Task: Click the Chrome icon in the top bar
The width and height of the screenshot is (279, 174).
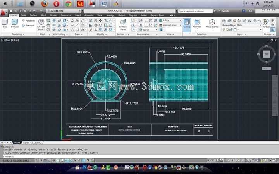Action: click(x=69, y=3)
